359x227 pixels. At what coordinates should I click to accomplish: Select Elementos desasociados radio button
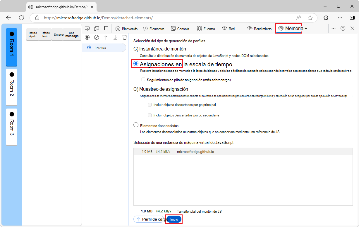tap(136, 125)
